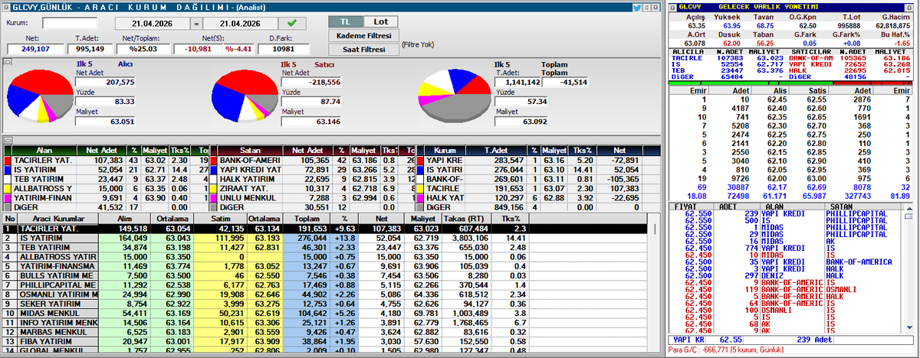Sort buyers by Alan column header

(43, 151)
